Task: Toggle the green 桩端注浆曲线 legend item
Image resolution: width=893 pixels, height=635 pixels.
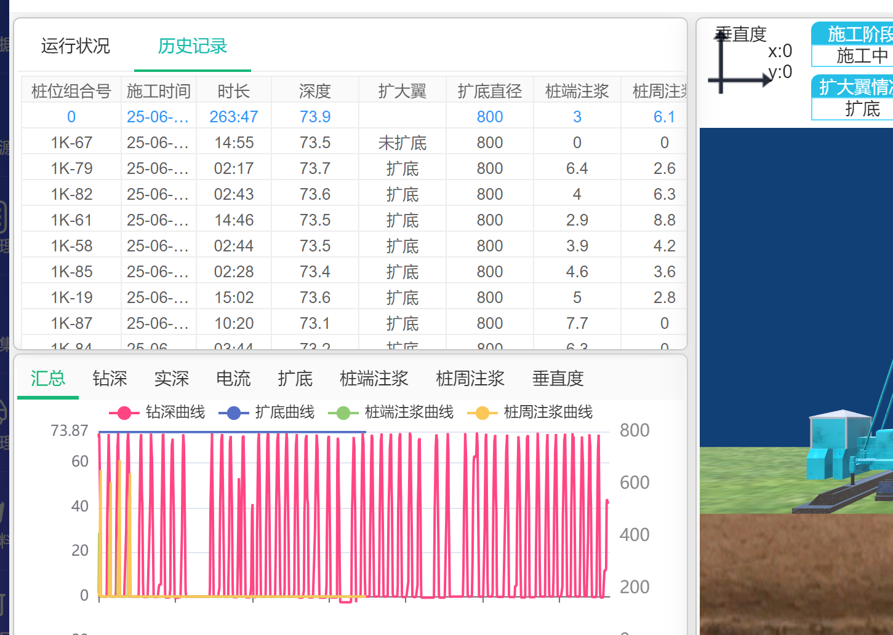Action: coord(343,412)
